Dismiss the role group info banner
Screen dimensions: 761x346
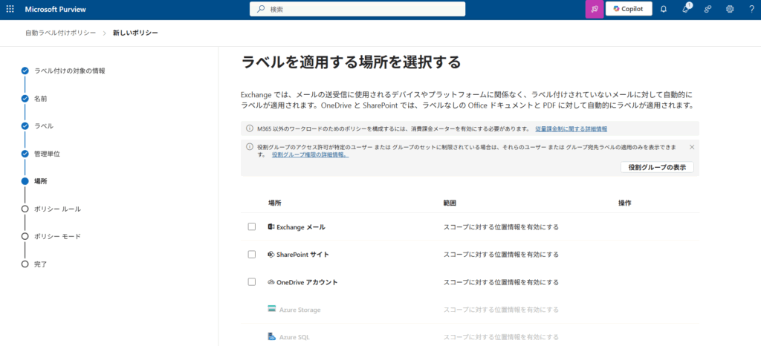pyautogui.click(x=692, y=147)
